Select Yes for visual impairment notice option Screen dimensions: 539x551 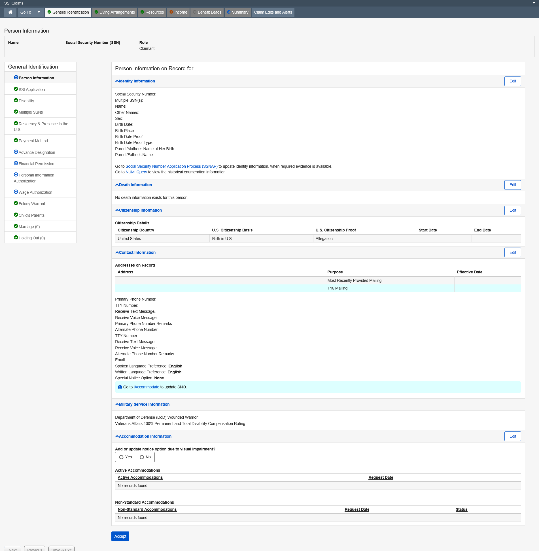pyautogui.click(x=121, y=457)
